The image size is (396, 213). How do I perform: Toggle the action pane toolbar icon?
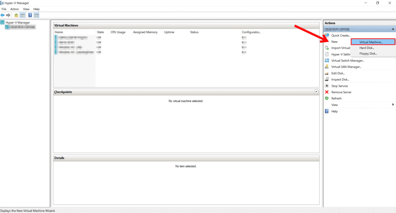pyautogui.click(x=37, y=15)
